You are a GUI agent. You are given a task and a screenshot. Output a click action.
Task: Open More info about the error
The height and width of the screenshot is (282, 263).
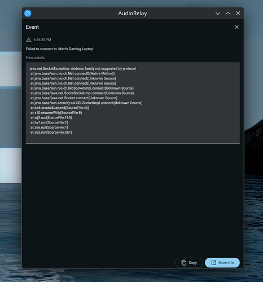tap(222, 262)
